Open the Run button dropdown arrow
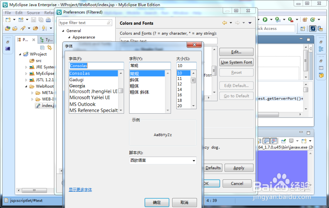Viewport: 329px width, 208px height. pyautogui.click(x=271, y=20)
